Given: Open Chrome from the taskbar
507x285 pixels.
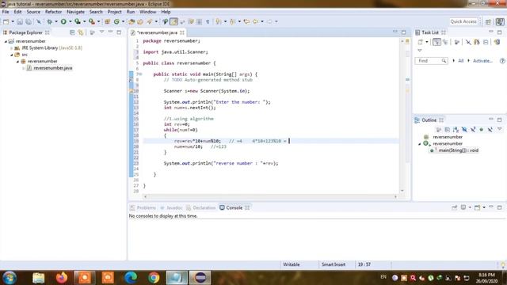Looking at the screenshot, I should [154, 278].
